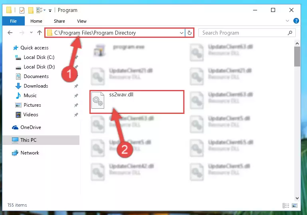This screenshot has height=215, width=307.
Task: Open Customize Quick Access Toolbar dropdown
Action: [50, 10]
